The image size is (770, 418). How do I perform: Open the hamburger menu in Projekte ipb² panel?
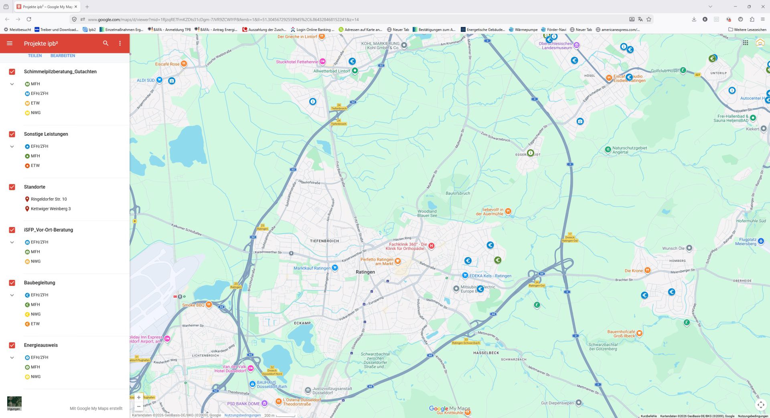click(x=10, y=43)
